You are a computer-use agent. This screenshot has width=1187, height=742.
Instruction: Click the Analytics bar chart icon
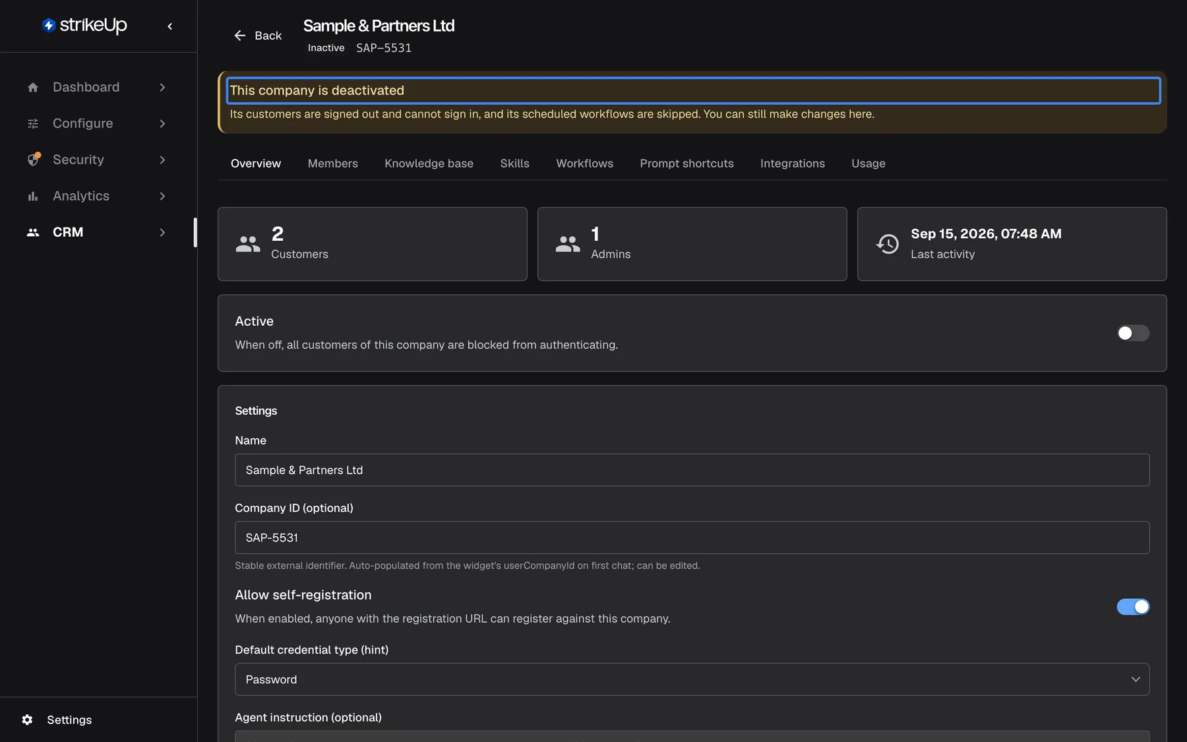point(33,196)
